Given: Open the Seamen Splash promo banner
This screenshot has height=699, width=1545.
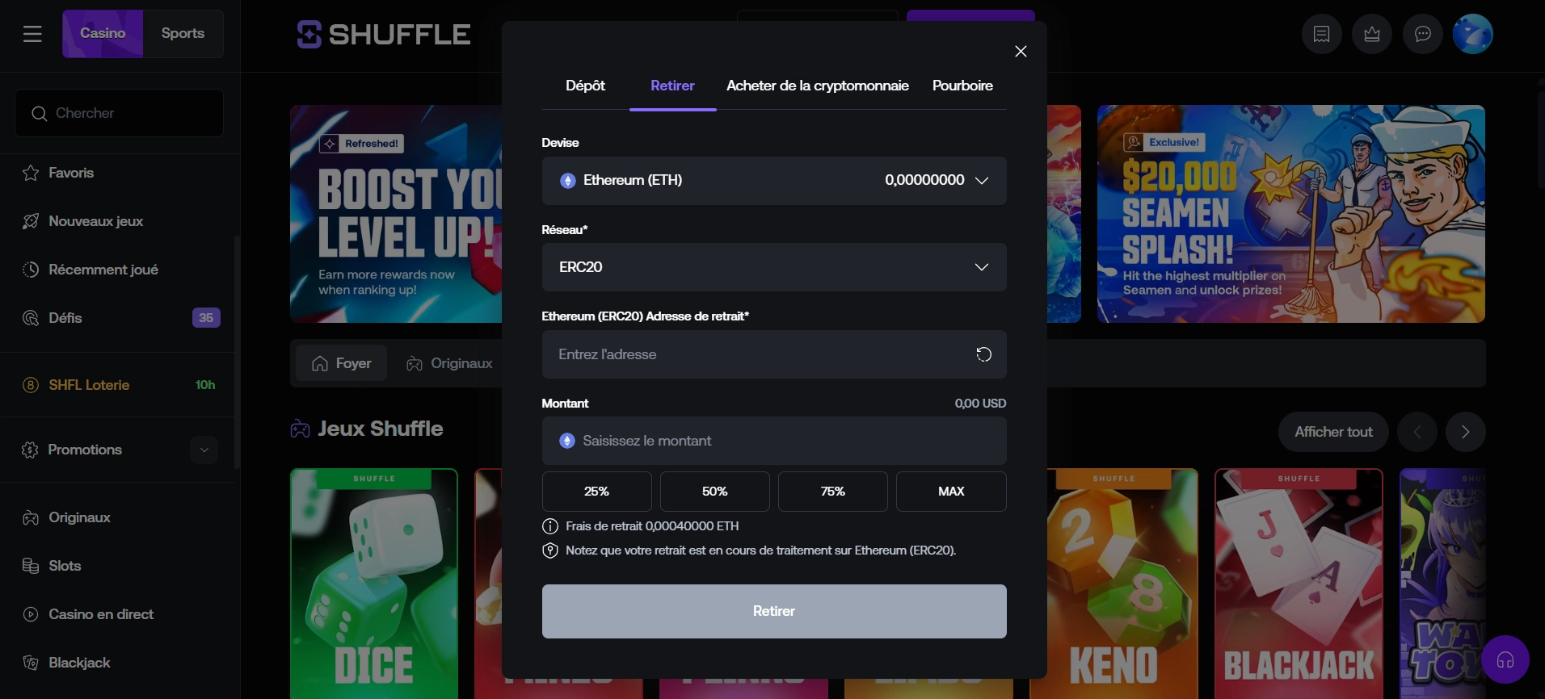Looking at the screenshot, I should coord(1290,214).
